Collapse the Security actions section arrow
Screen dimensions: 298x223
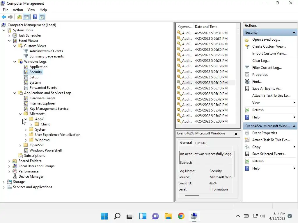[294, 33]
